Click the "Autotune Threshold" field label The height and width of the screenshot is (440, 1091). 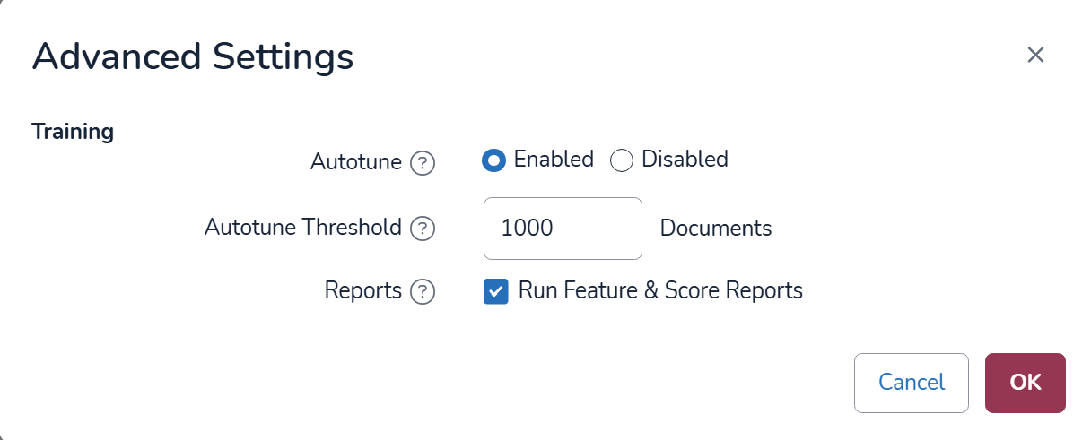pyautogui.click(x=303, y=227)
